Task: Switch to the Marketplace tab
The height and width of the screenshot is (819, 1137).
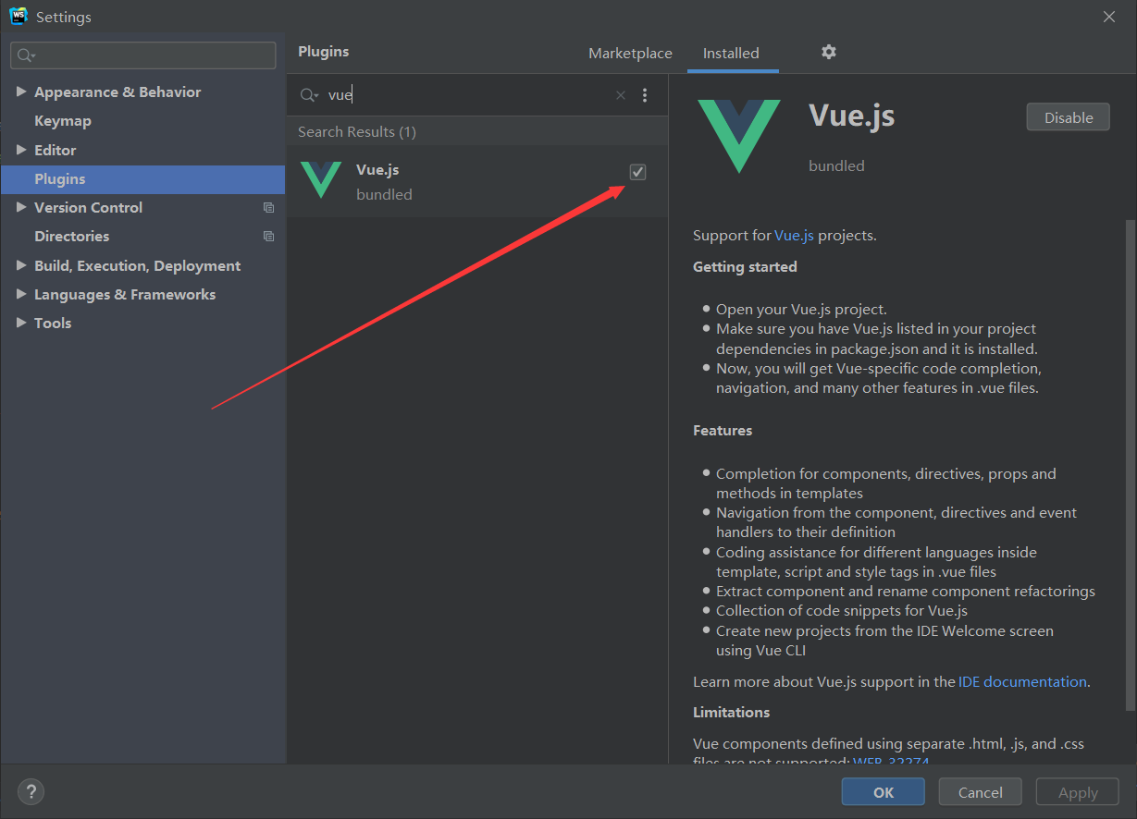Action: point(630,54)
